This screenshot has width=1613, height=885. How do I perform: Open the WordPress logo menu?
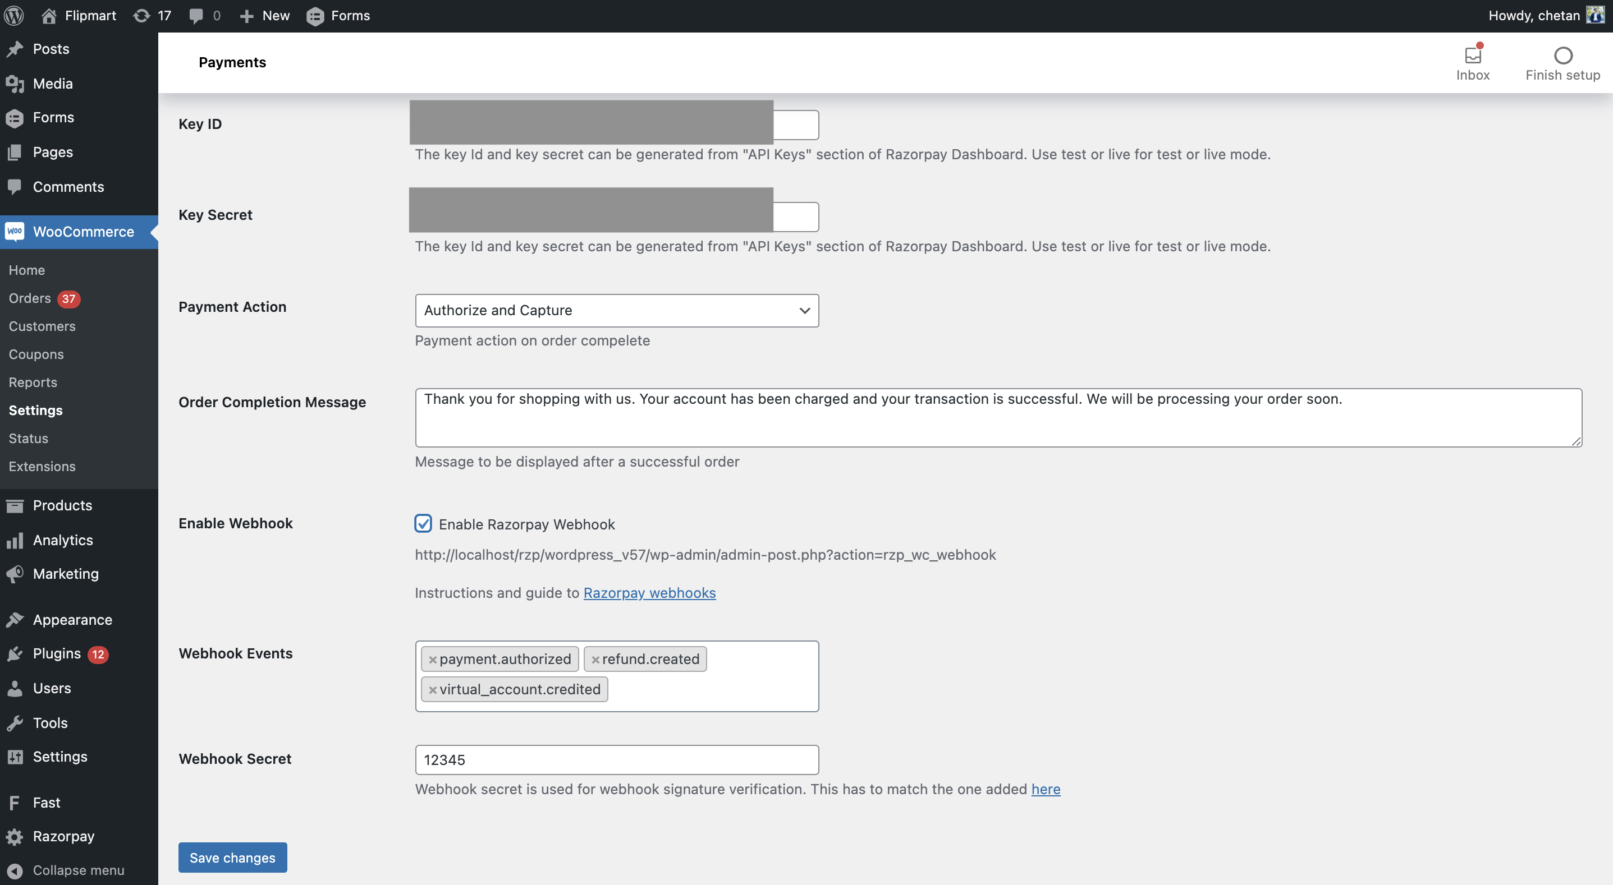[x=14, y=16]
